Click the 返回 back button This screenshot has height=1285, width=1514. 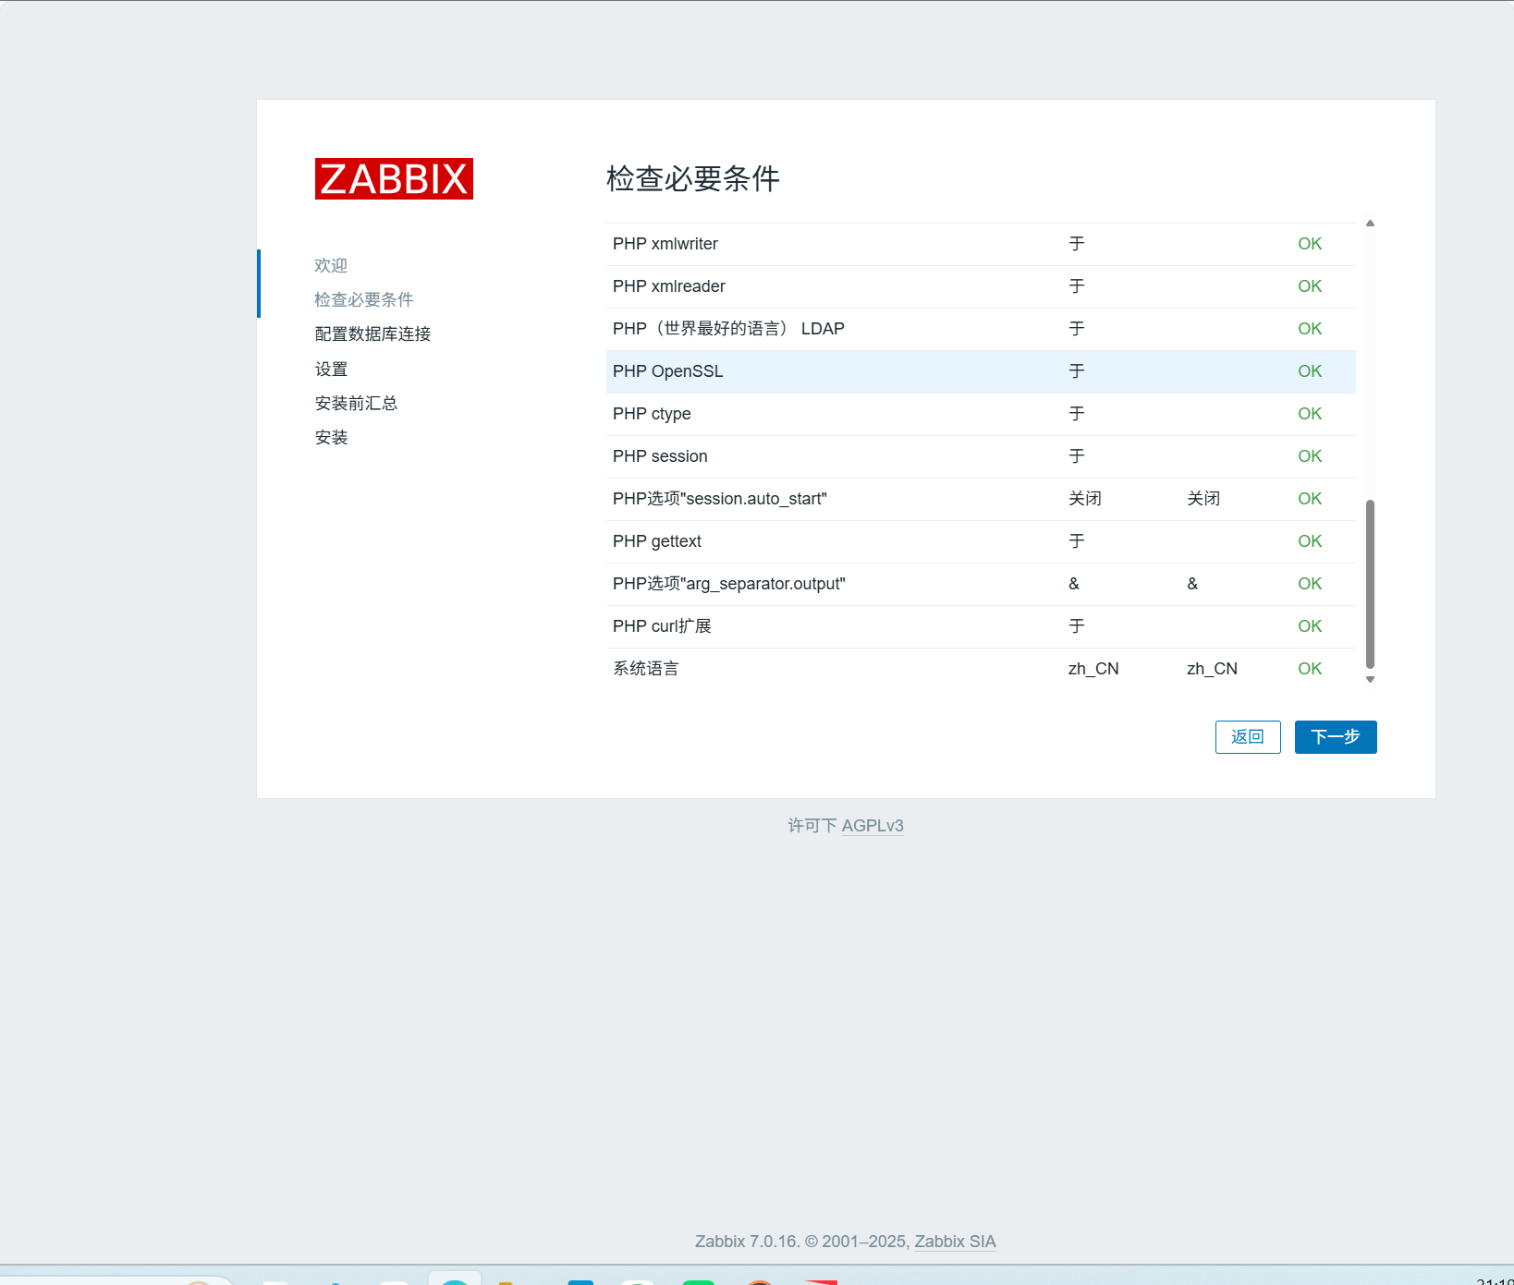click(1248, 737)
